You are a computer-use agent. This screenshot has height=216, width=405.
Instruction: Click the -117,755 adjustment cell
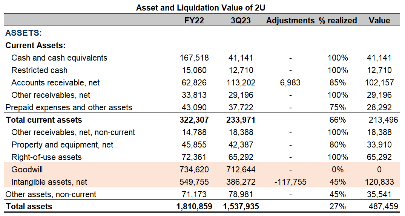tap(290, 182)
